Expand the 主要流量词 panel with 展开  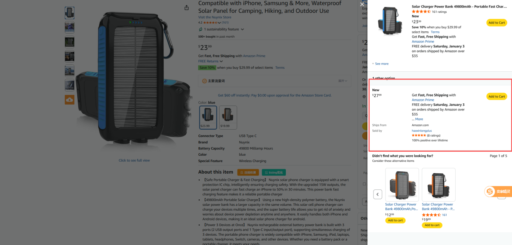(x=343, y=81)
